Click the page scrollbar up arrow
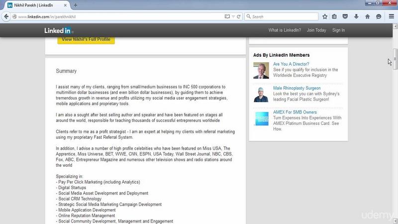The height and width of the screenshot is (224, 398). (x=395, y=26)
